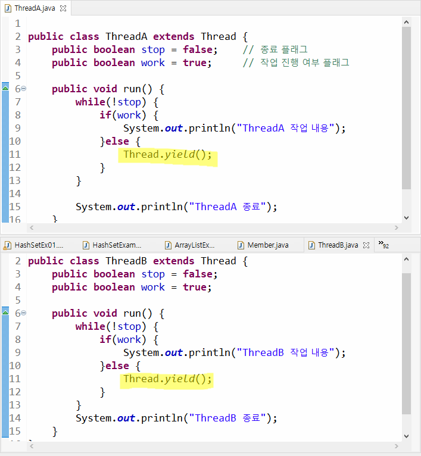Viewport: 421px width, 456px height.
Task: Select the ThreadA.java editor tab
Action: [35, 8]
